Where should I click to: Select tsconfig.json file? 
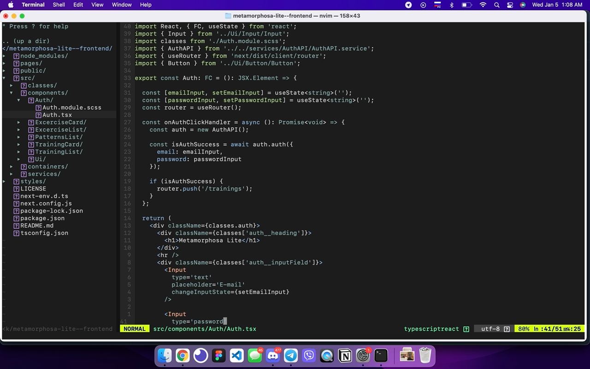[44, 233]
